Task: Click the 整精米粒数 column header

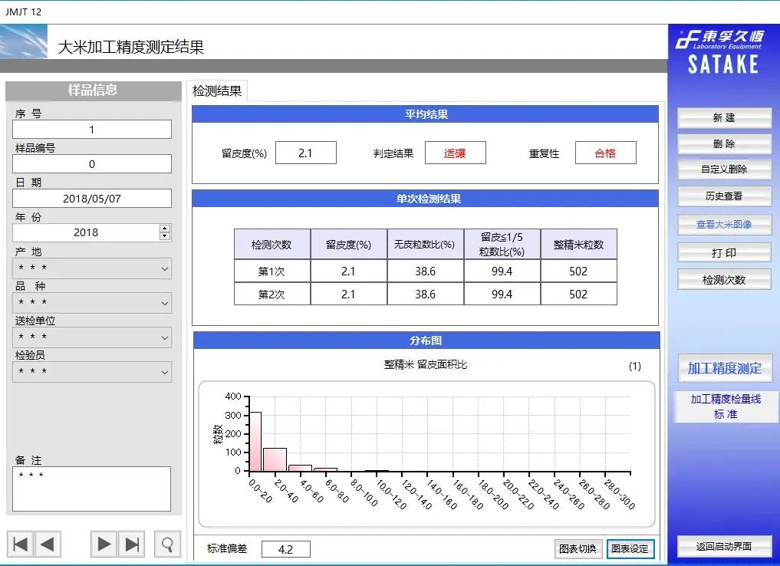Action: tap(578, 245)
